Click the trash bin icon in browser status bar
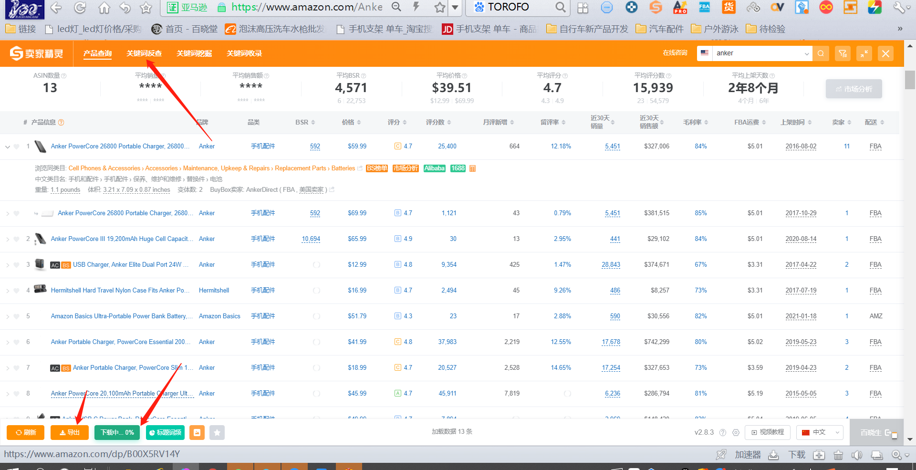916x470 pixels. point(838,455)
